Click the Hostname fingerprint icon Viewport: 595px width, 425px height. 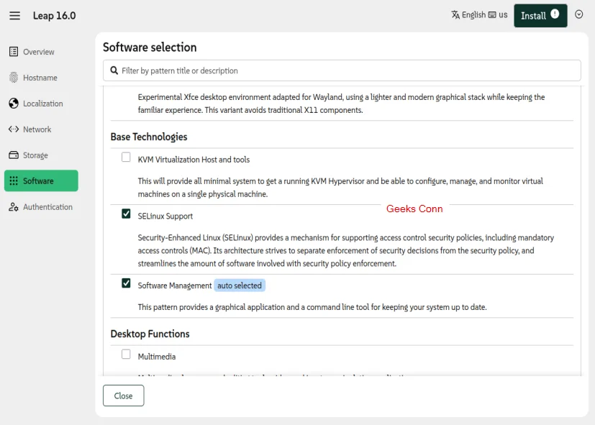point(12,77)
